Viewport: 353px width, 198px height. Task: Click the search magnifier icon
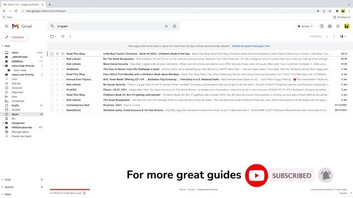click(x=52, y=26)
